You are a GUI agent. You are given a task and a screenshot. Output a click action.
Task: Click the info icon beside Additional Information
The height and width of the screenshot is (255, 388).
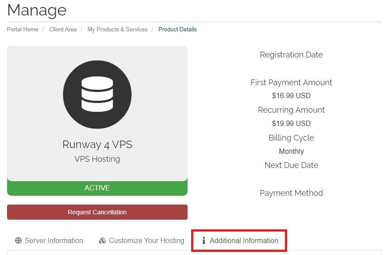[x=204, y=240]
